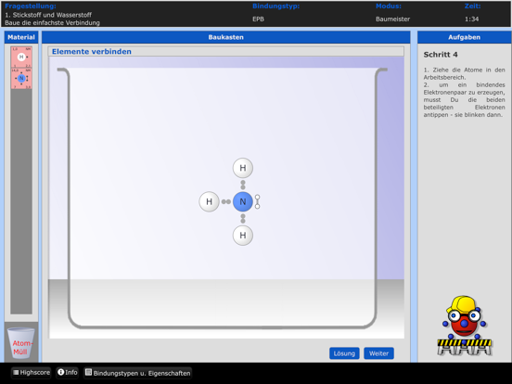Click the 'Zeit:' label
512x384 pixels.
[x=472, y=6]
